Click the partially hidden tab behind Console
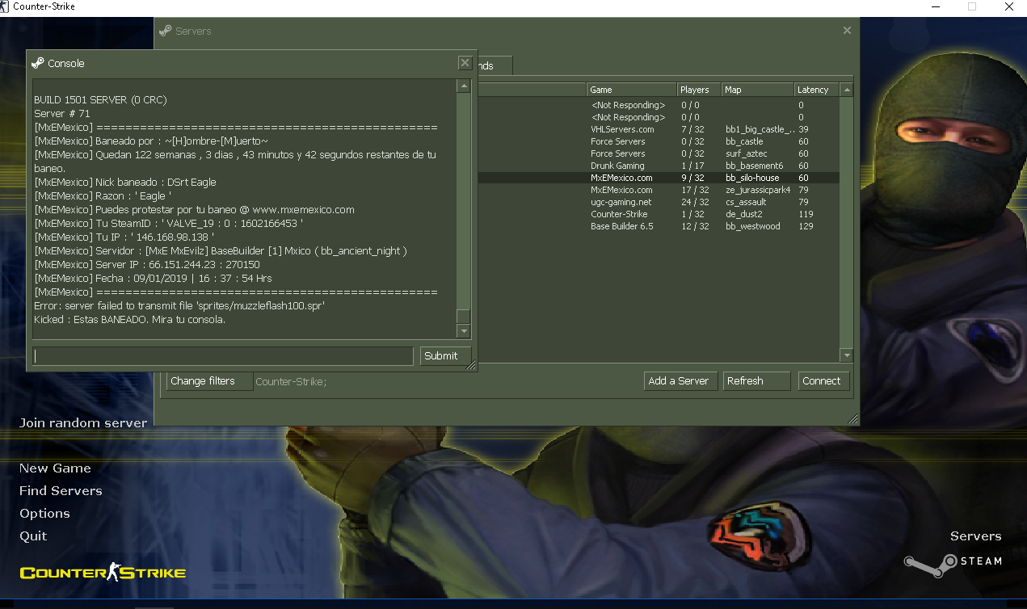This screenshot has width=1027, height=609. pos(495,65)
